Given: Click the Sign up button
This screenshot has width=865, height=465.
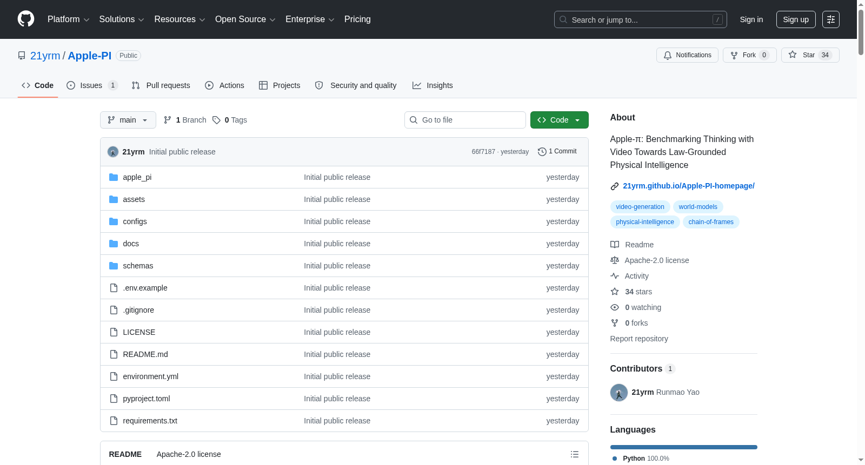Looking at the screenshot, I should coord(796,19).
